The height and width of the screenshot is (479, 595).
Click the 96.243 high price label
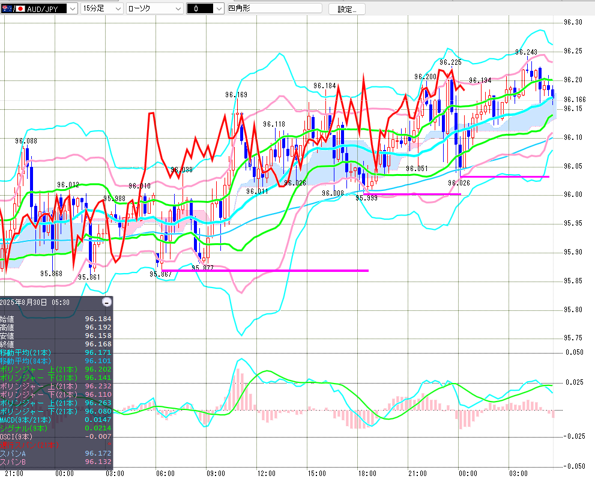click(526, 52)
